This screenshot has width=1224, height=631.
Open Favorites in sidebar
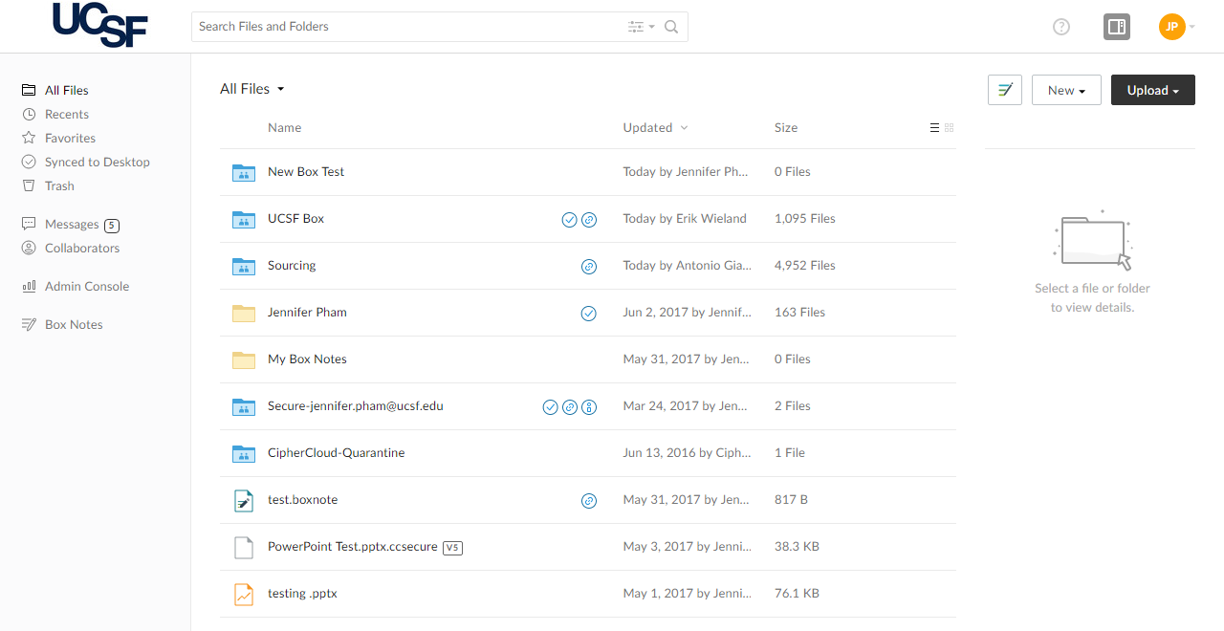coord(58,139)
